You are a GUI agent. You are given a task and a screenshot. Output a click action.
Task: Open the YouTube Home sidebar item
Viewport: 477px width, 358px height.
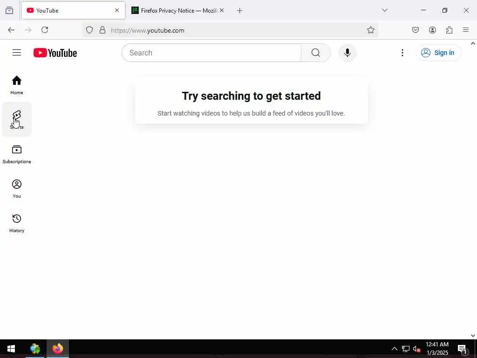tap(17, 85)
